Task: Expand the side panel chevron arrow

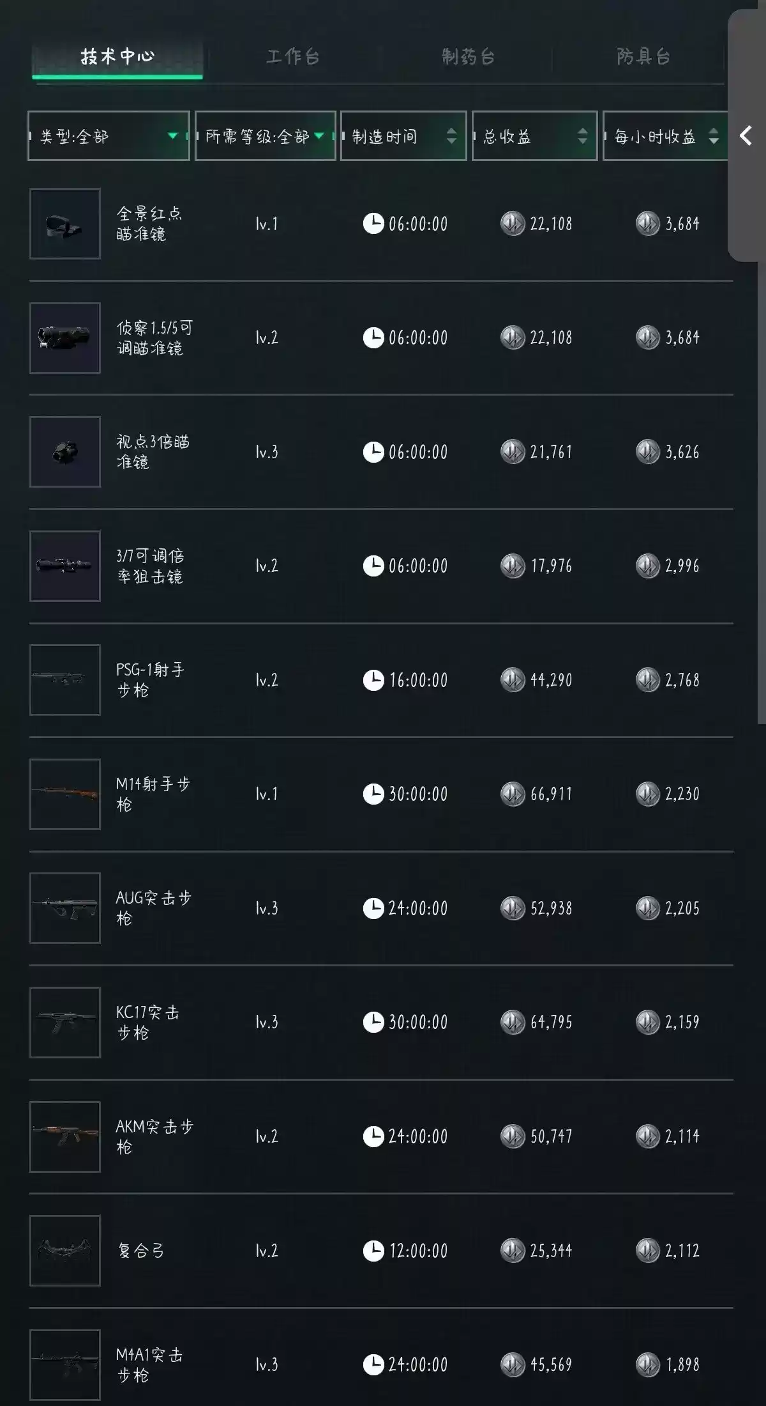Action: [x=746, y=135]
